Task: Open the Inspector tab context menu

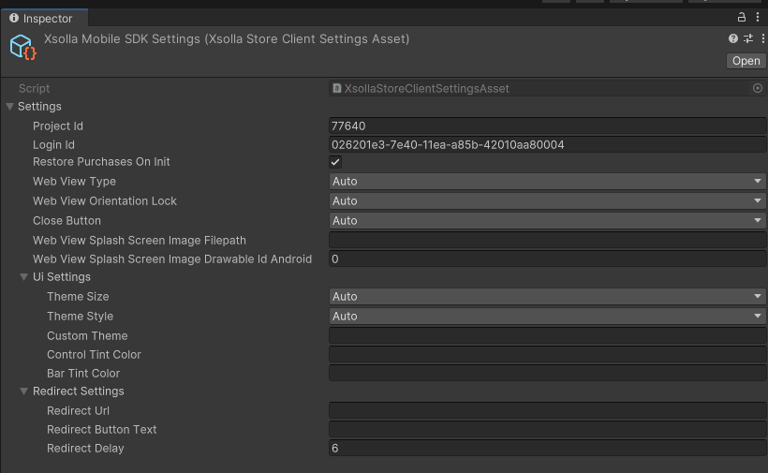Action: (x=758, y=17)
